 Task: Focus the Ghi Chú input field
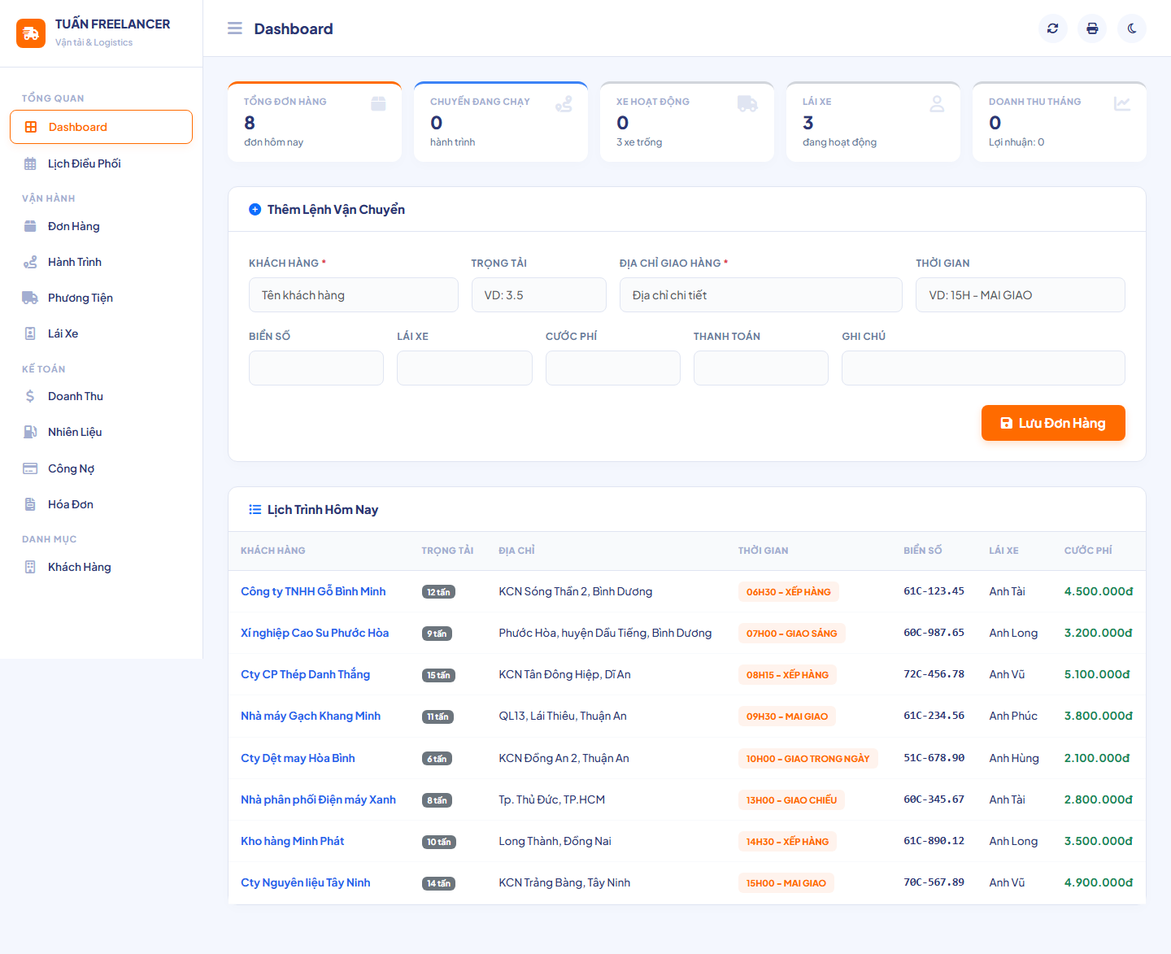click(x=983, y=368)
